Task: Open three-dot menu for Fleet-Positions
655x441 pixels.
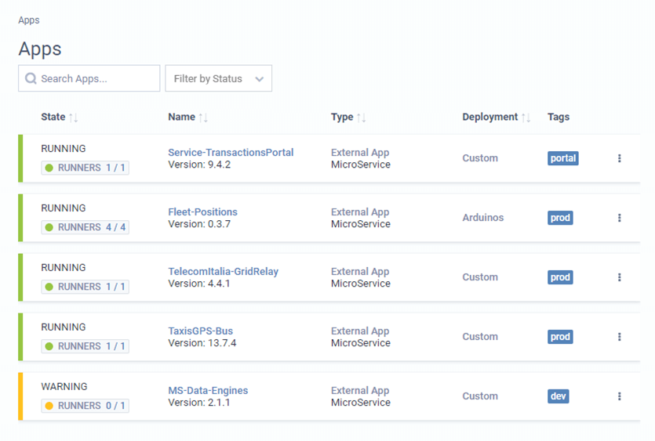Action: point(619,218)
